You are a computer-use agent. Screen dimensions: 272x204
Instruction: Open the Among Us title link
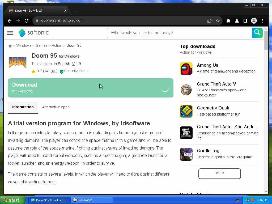coord(207,65)
